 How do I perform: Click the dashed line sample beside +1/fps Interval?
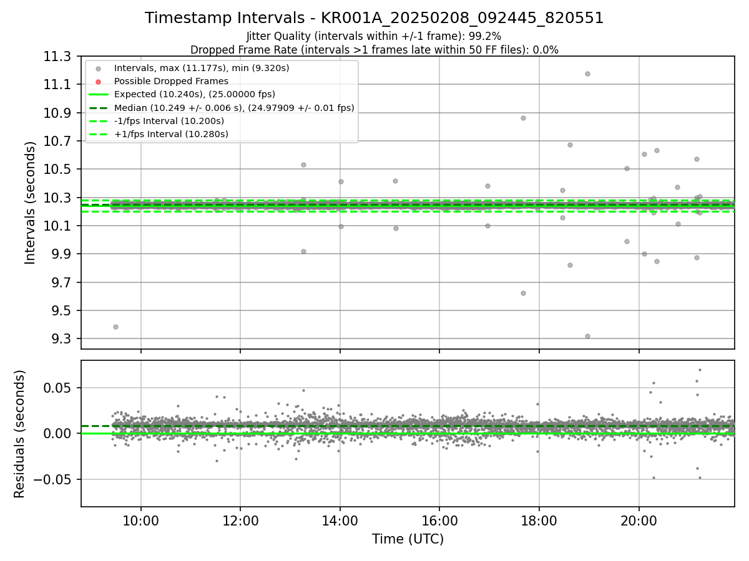click(98, 134)
